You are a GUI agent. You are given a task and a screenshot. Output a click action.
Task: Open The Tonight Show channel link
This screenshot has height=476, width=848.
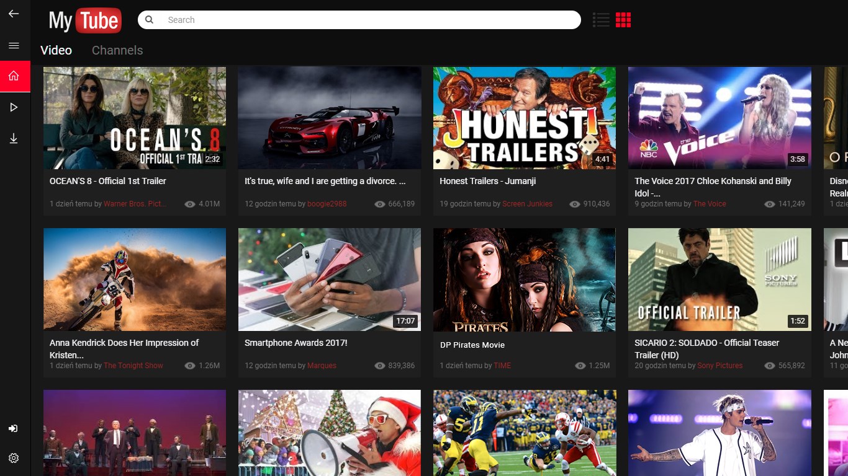[x=133, y=366]
